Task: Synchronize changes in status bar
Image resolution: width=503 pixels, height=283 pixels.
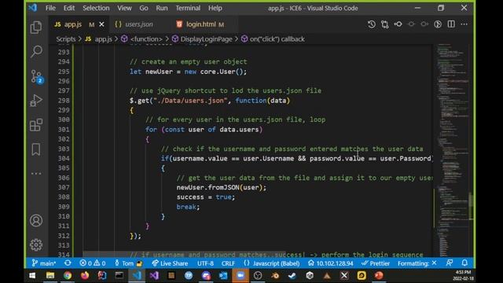Action: [x=68, y=263]
